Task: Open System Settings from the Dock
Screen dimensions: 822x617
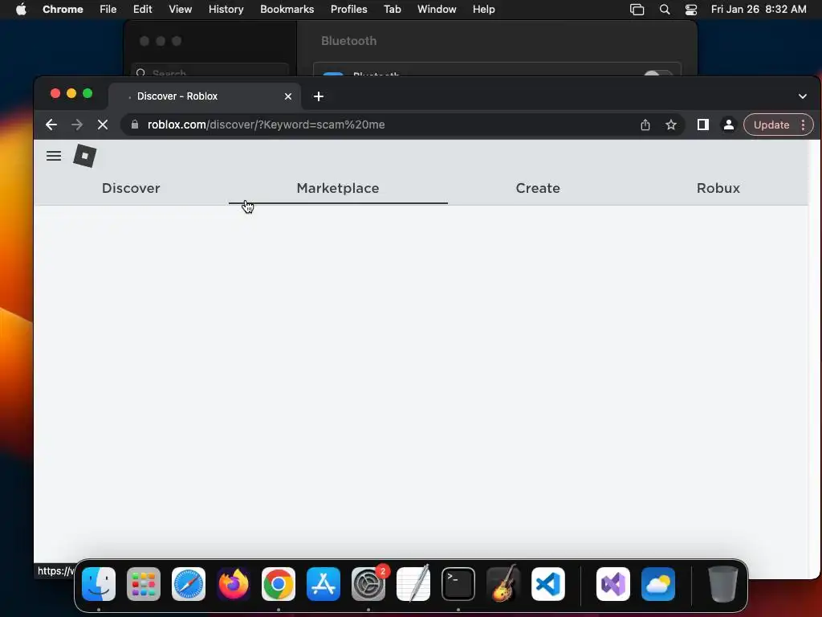Action: pos(368,584)
